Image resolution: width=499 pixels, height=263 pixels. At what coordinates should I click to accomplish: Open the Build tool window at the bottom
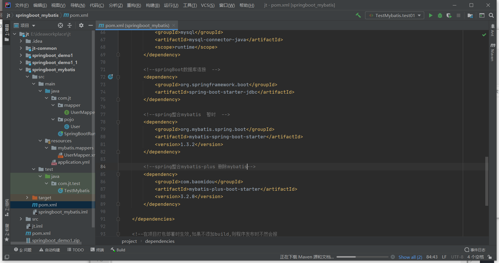point(118,250)
